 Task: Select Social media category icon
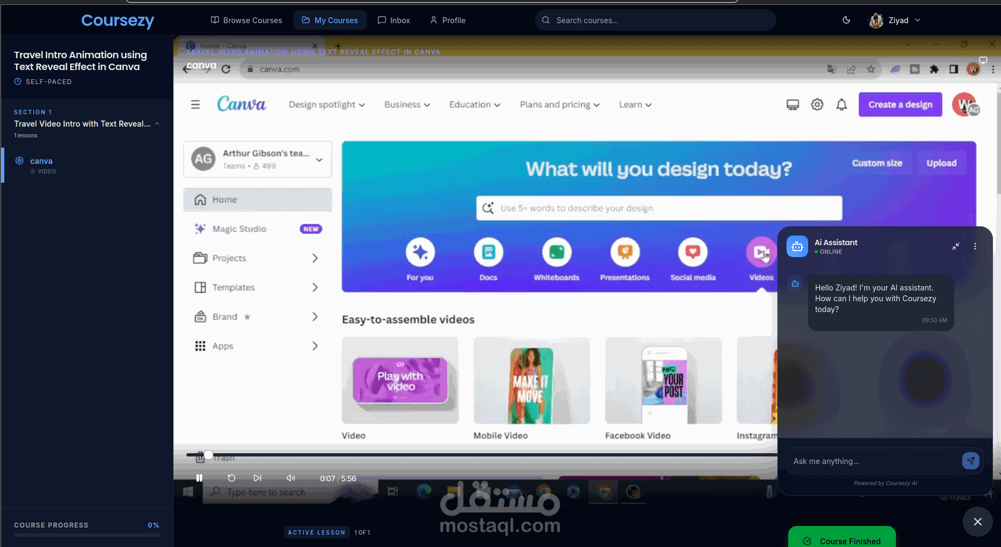pyautogui.click(x=693, y=252)
